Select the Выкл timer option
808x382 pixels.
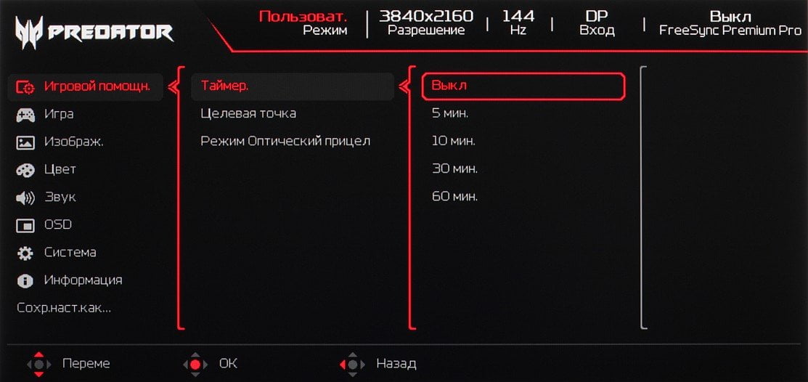[x=523, y=86]
